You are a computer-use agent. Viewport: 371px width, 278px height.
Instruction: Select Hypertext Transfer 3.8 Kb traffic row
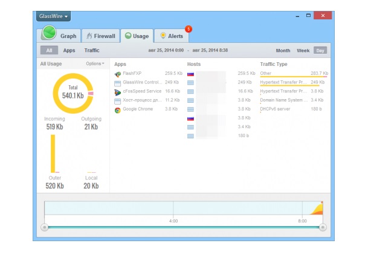tap(294, 91)
